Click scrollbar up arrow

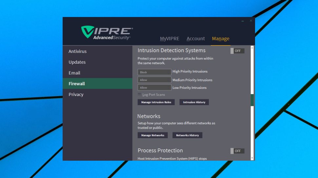[252, 48]
